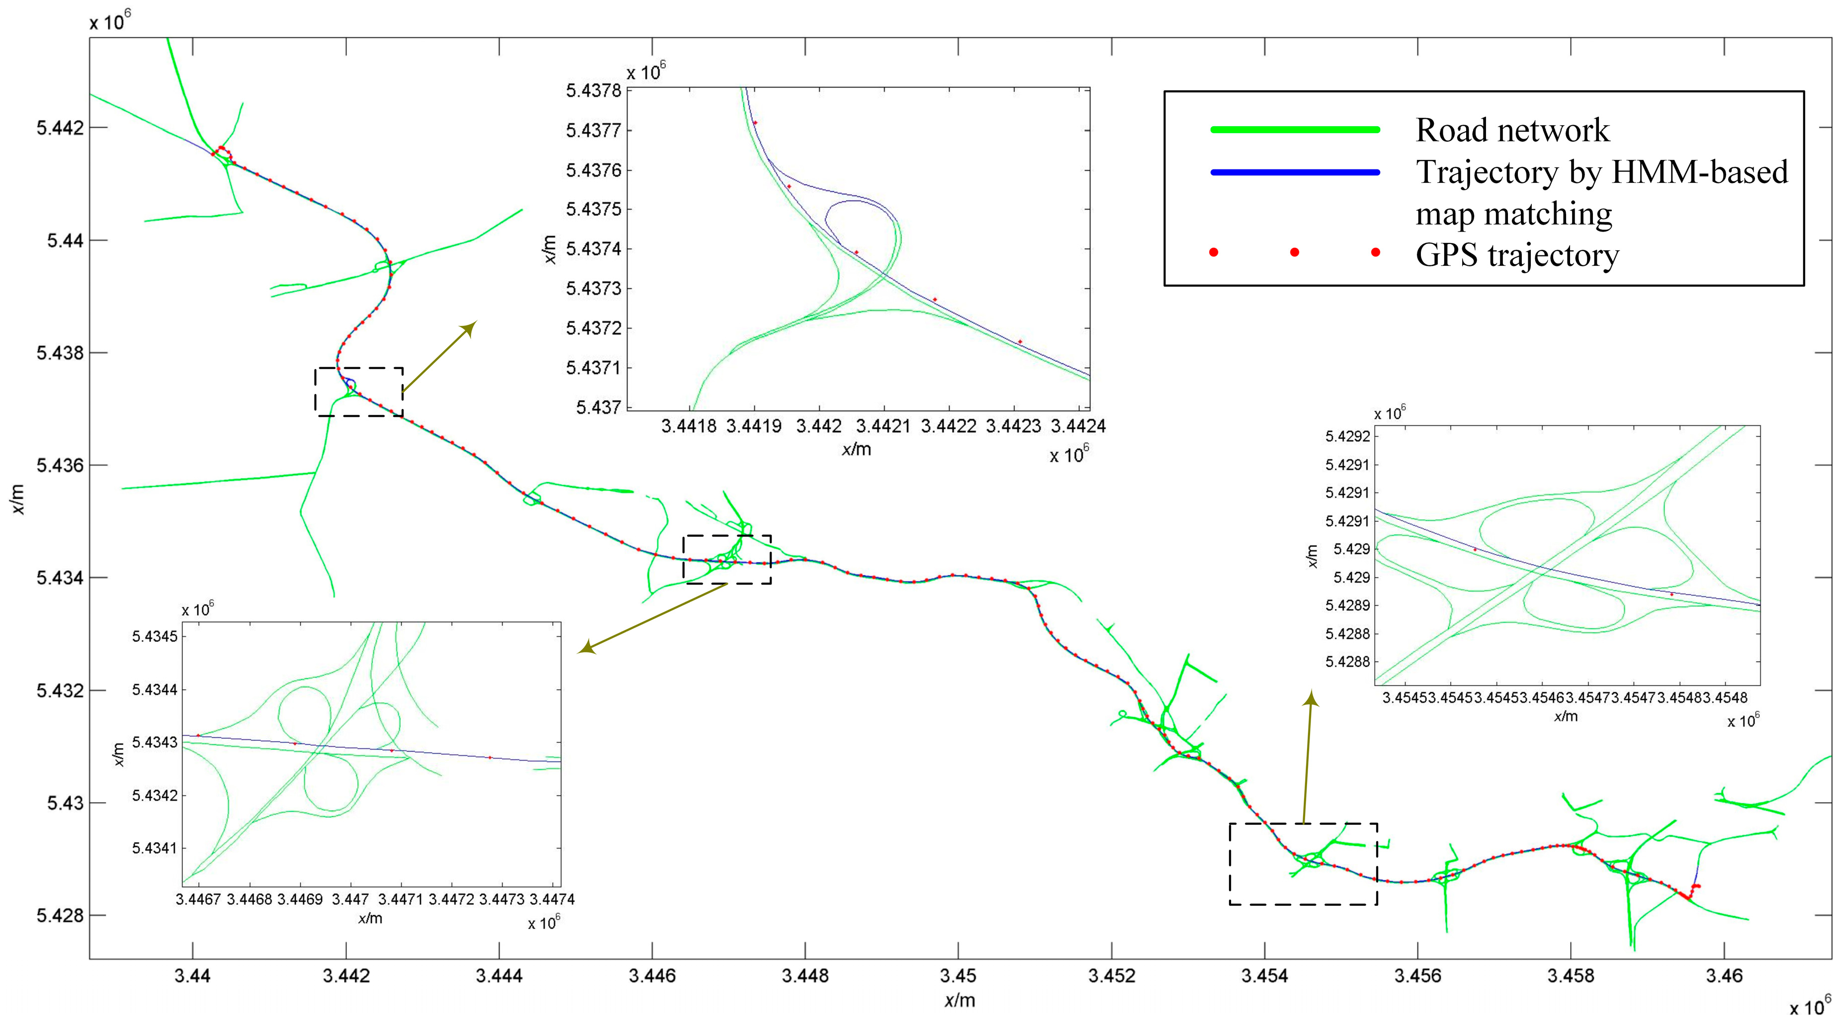Click the arrowhead pointing to top inset
The width and height of the screenshot is (1841, 1023).
pos(470,327)
